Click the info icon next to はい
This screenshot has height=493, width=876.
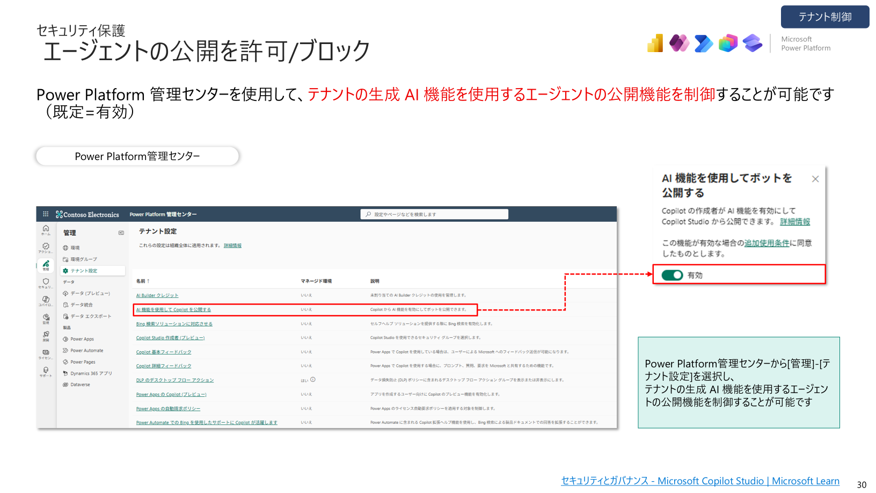coord(313,380)
